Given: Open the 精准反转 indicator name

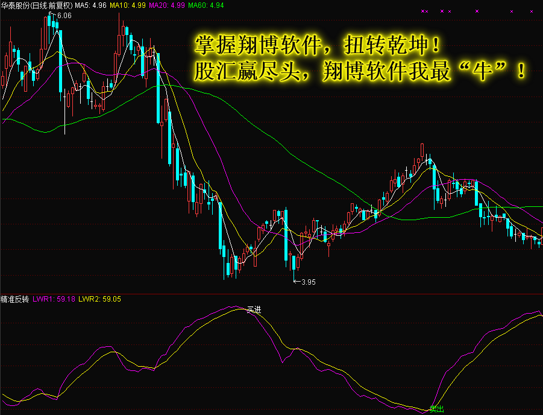Looking at the screenshot, I should 15,299.
